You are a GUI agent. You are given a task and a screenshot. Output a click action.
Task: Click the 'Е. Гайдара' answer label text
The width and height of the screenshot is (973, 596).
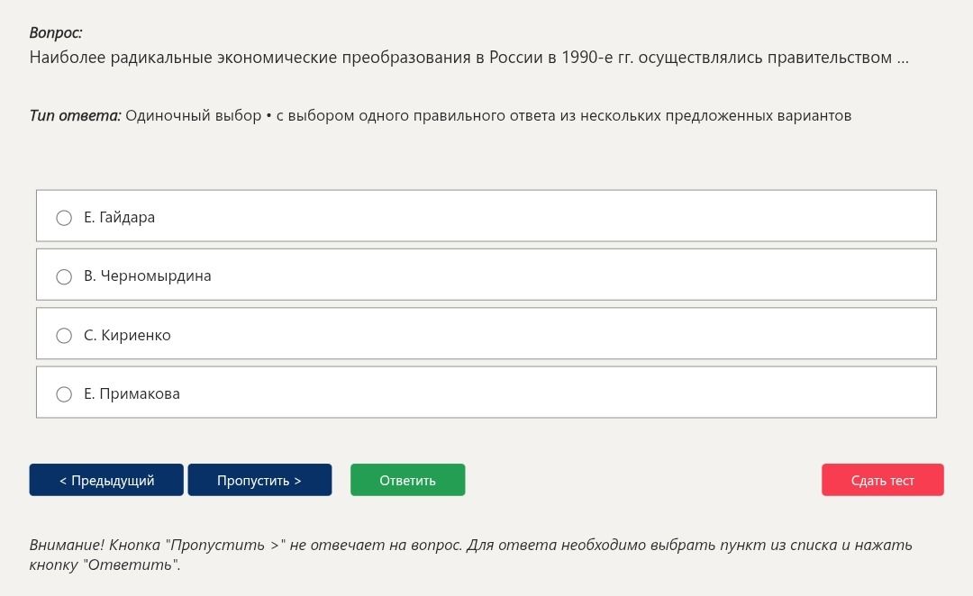(119, 218)
